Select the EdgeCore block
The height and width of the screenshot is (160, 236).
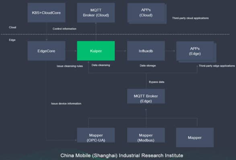46,51
